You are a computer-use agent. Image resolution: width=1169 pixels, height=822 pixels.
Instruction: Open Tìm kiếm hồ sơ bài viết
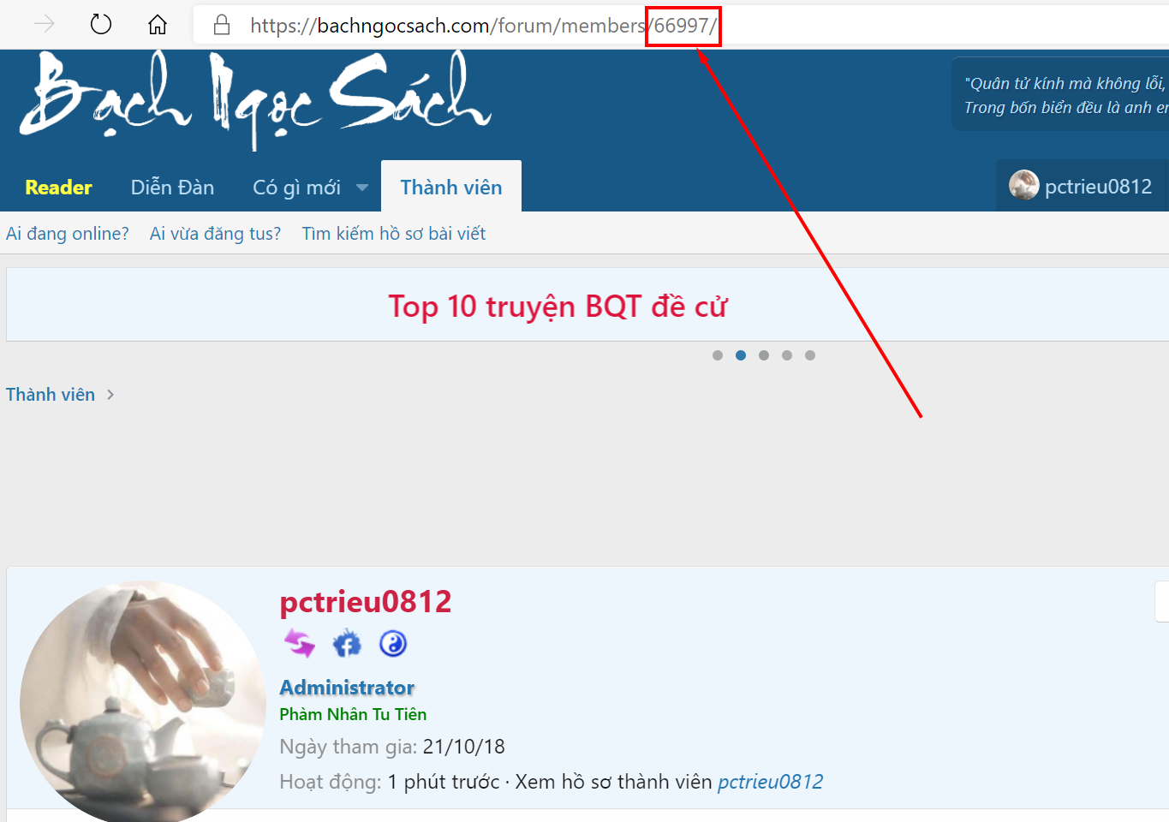[x=393, y=234]
